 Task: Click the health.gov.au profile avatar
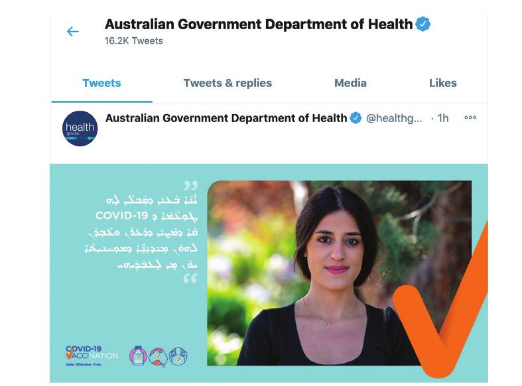click(80, 129)
